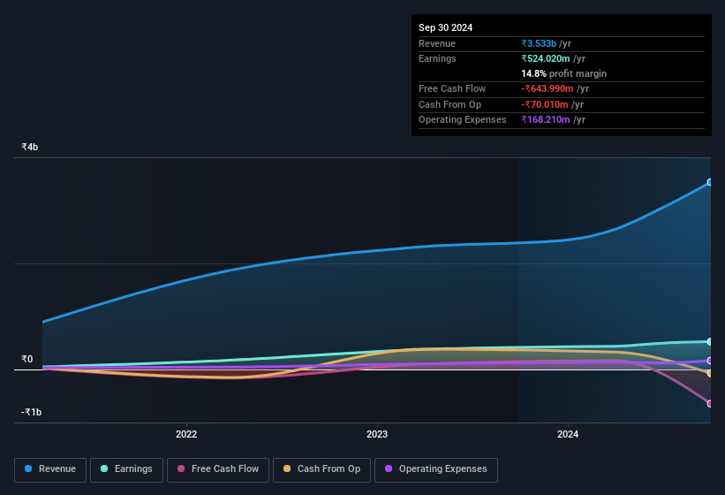This screenshot has height=495, width=725.
Task: Click the -₹643.990m free cash flow value
Action: (547, 88)
